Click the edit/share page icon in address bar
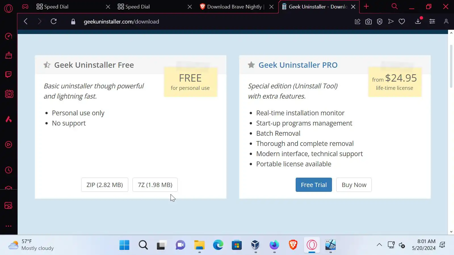 (358, 22)
